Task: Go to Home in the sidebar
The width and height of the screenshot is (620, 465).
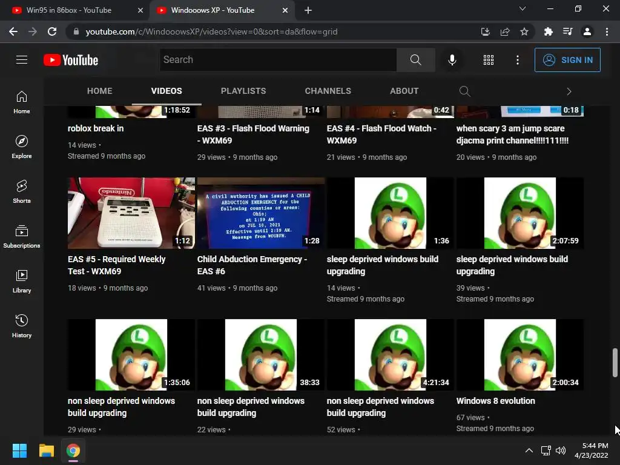Action: (22, 102)
